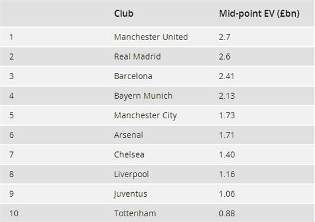
Task: Select the Manchester United club name
Action: tap(151, 37)
